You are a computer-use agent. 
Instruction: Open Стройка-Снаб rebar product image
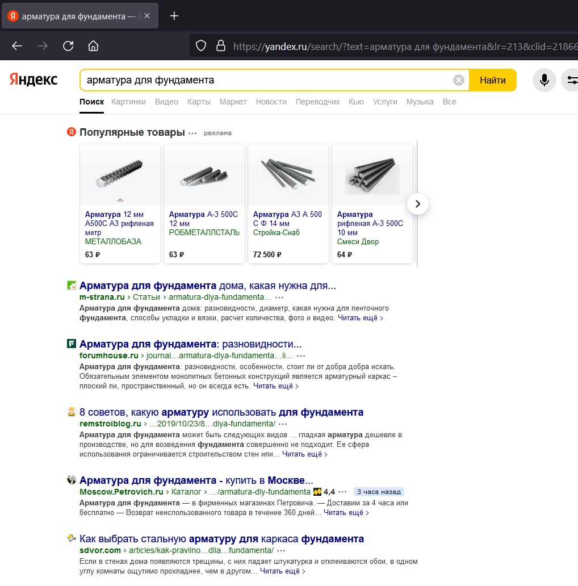coord(288,175)
